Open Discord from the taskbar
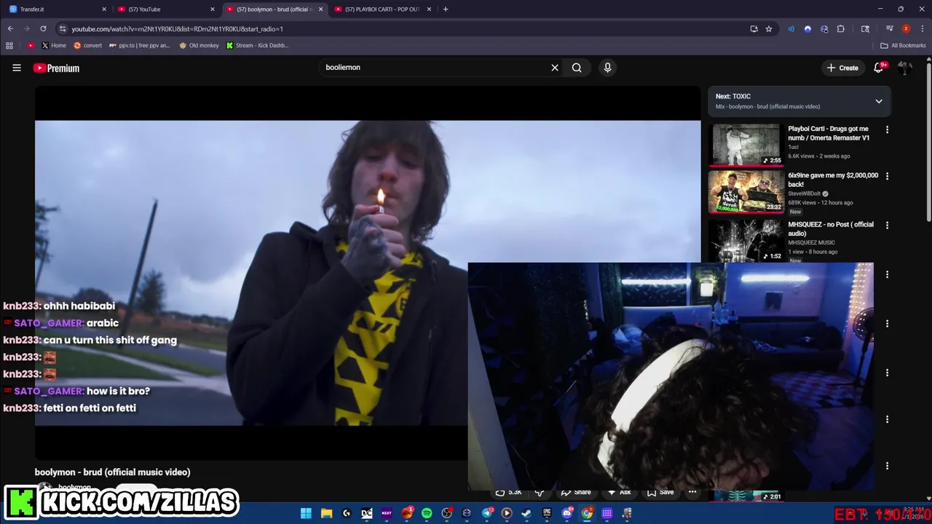The image size is (932, 524). [567, 513]
